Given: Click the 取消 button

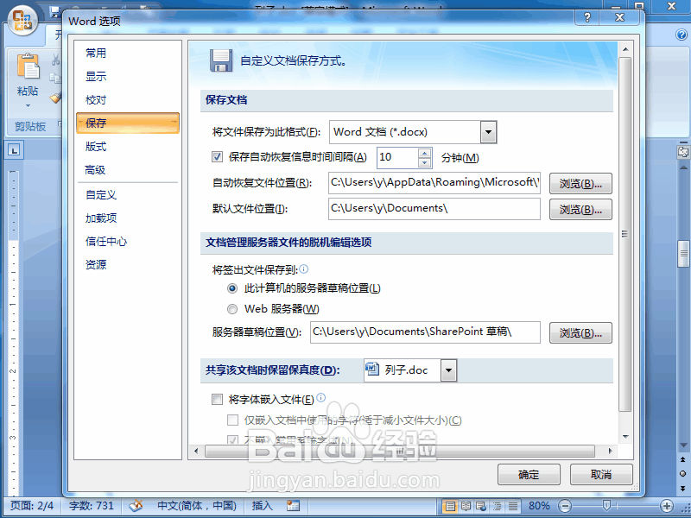Looking at the screenshot, I should (x=601, y=475).
